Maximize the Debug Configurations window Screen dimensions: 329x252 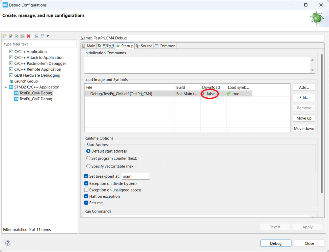(306, 5)
